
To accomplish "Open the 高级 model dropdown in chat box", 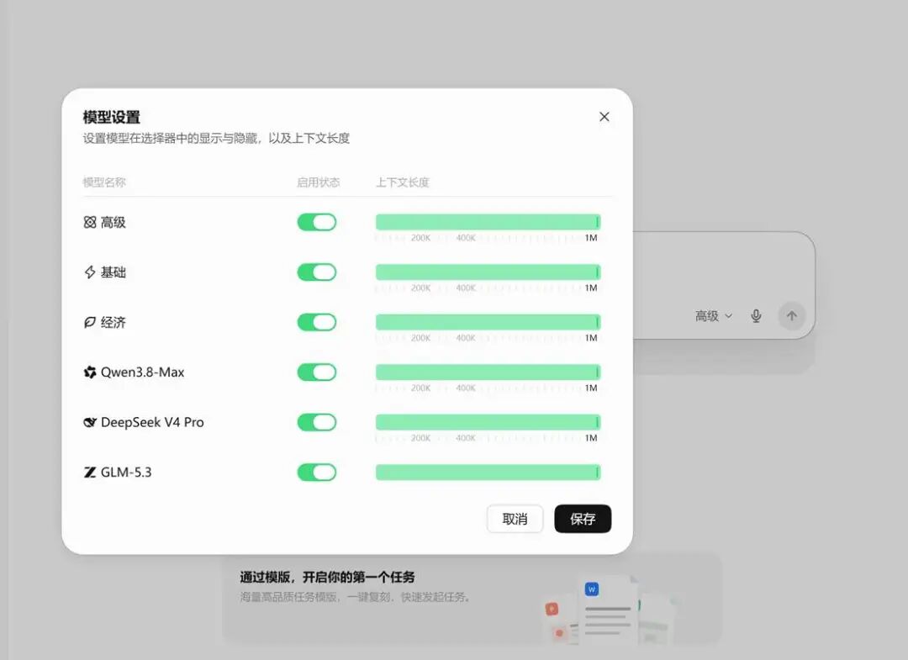I will point(714,316).
